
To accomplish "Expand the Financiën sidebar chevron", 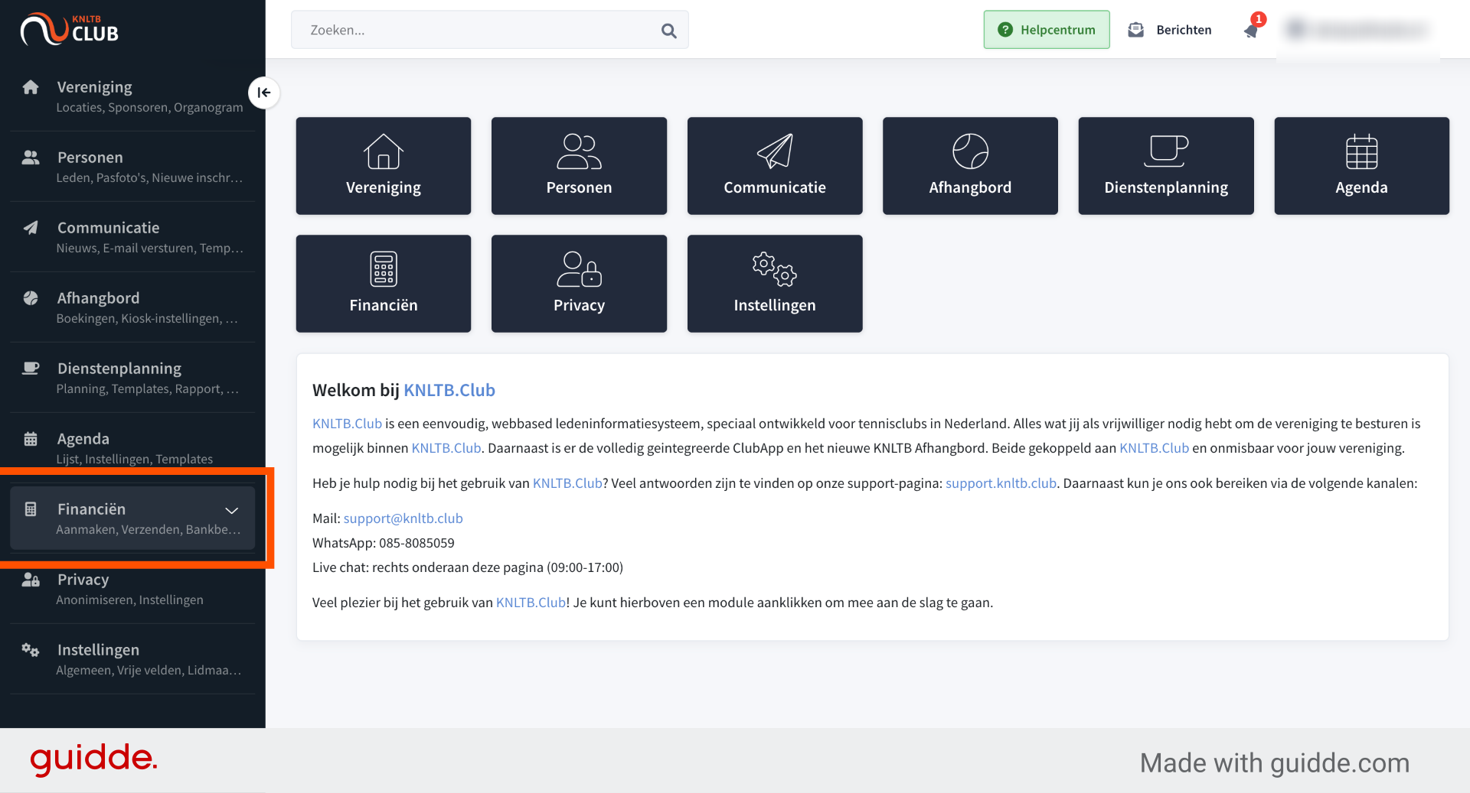I will (x=231, y=510).
